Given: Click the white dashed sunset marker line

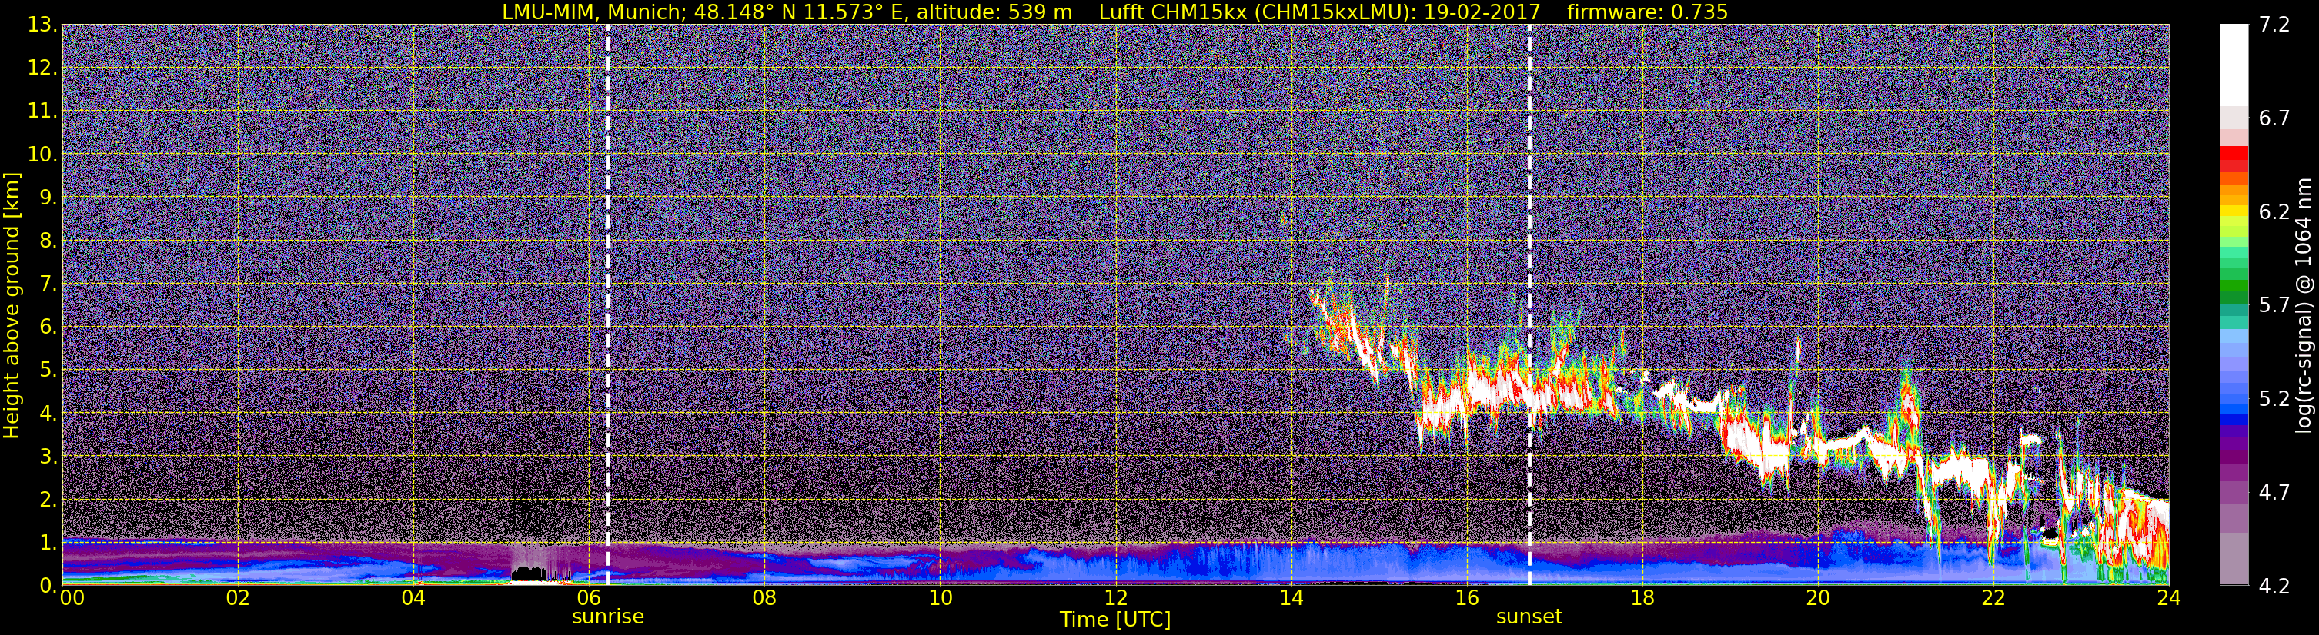Looking at the screenshot, I should click(1529, 304).
